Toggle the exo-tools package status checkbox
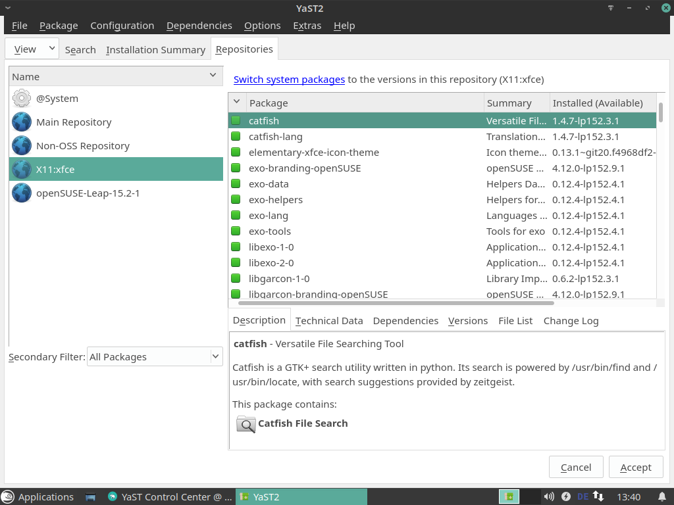 (x=236, y=231)
